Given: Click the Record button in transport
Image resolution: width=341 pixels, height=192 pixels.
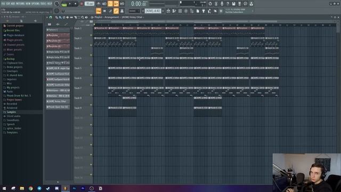Looking at the screenshot, I should pos(82,4).
